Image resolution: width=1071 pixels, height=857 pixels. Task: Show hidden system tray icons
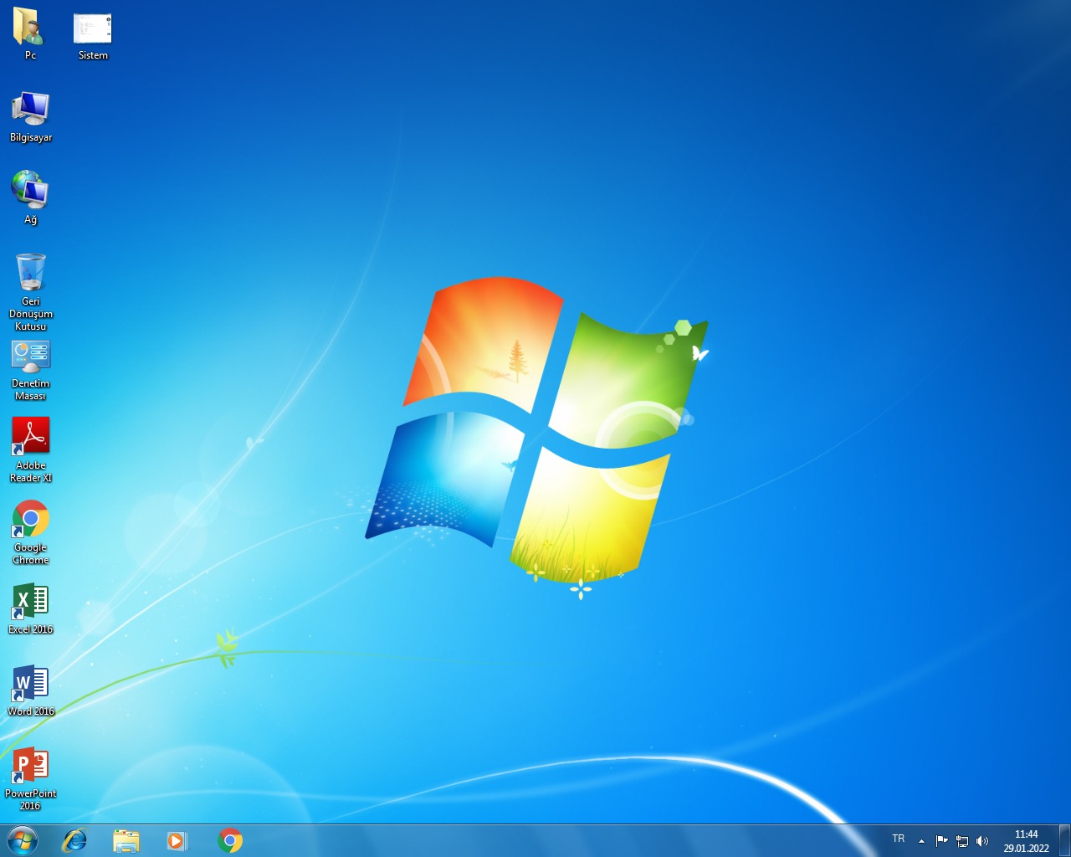tap(921, 841)
